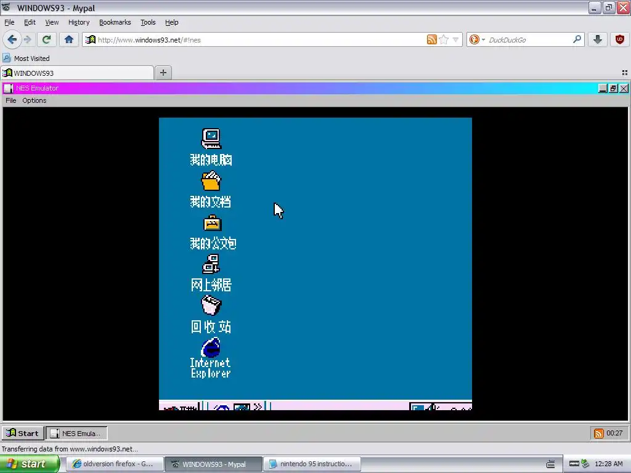This screenshot has height=473, width=631.
Task: Open the NES Emulator Options menu
Action: [x=35, y=100]
